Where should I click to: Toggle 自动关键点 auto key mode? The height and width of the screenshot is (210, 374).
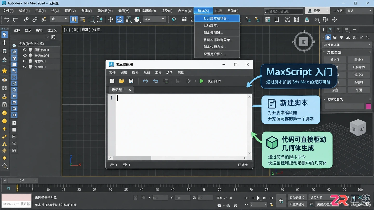click(297, 198)
